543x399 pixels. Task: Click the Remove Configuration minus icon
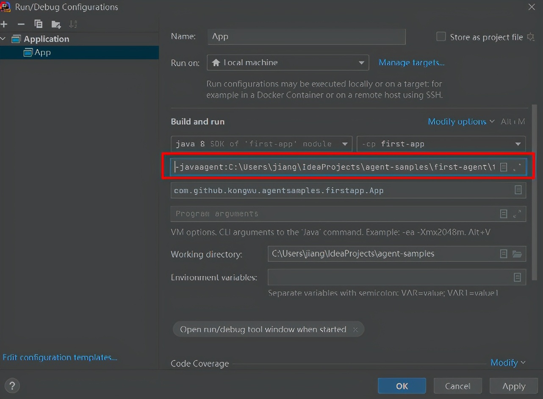(21, 24)
